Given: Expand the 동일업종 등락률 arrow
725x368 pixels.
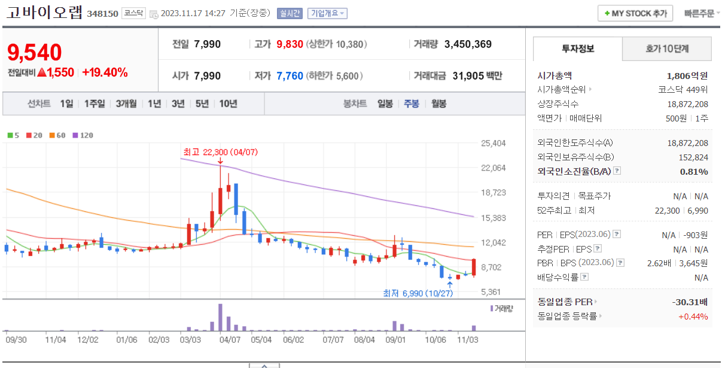Looking at the screenshot, I should 600,317.
